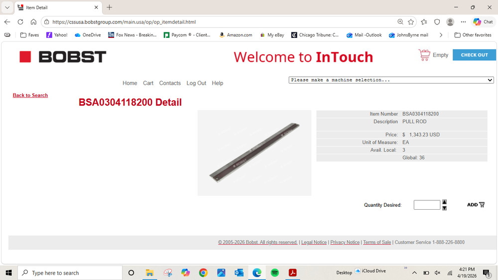The width and height of the screenshot is (498, 280).
Task: Click the BOBST logo
Action: coord(63,57)
